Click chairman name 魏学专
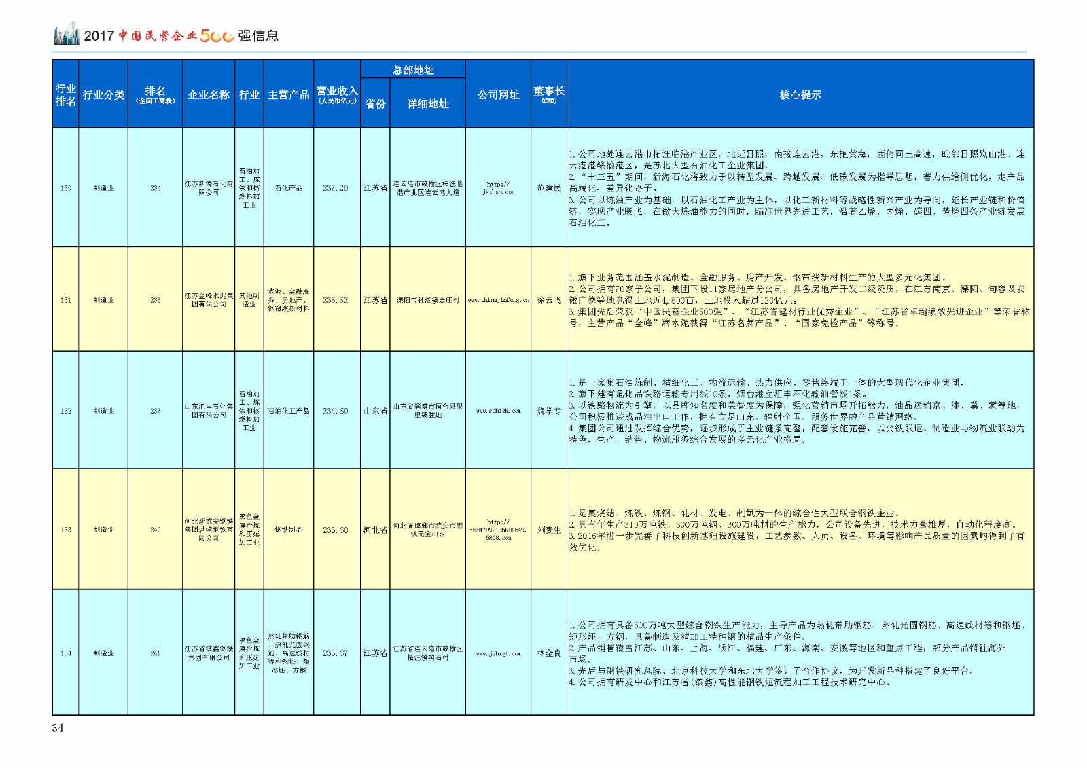 click(x=549, y=411)
